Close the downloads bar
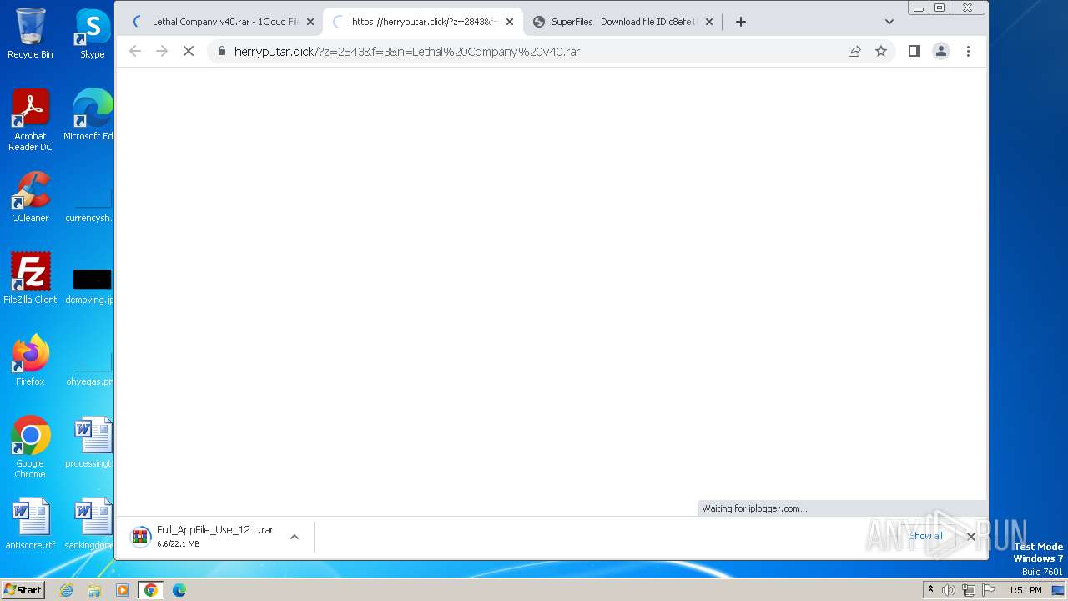The height and width of the screenshot is (601, 1068). (x=970, y=537)
